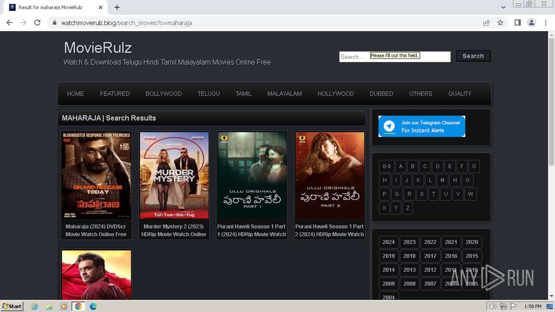Open the Murder Mystery 2 poster
555x312 pixels.
point(174,175)
